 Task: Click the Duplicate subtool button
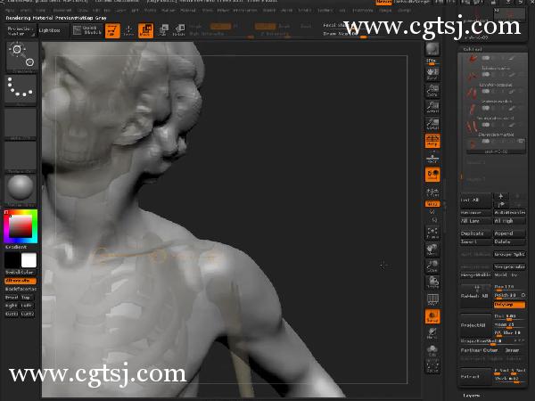click(x=475, y=233)
